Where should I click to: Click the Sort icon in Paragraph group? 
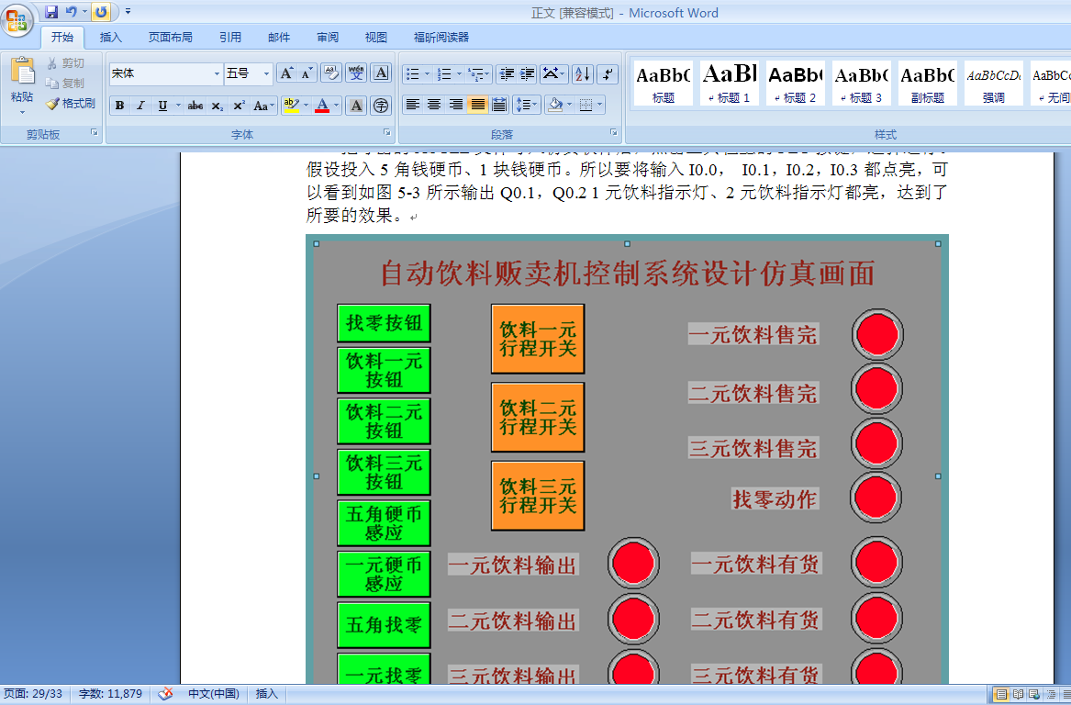(x=581, y=74)
